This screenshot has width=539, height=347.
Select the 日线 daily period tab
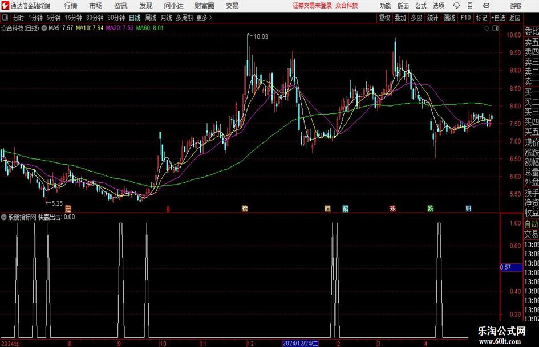[x=135, y=18]
